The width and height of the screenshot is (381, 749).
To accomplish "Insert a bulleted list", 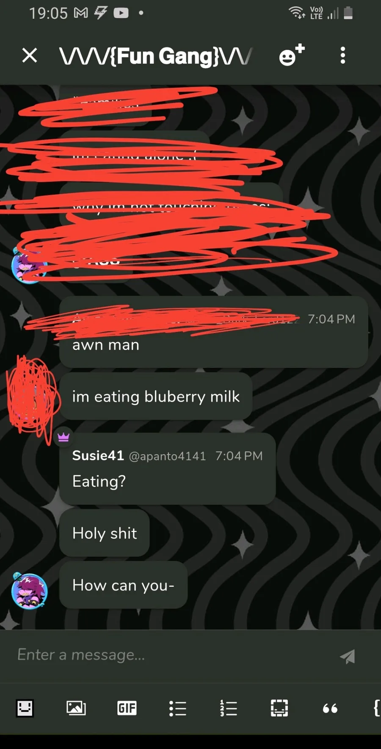I will (x=178, y=708).
